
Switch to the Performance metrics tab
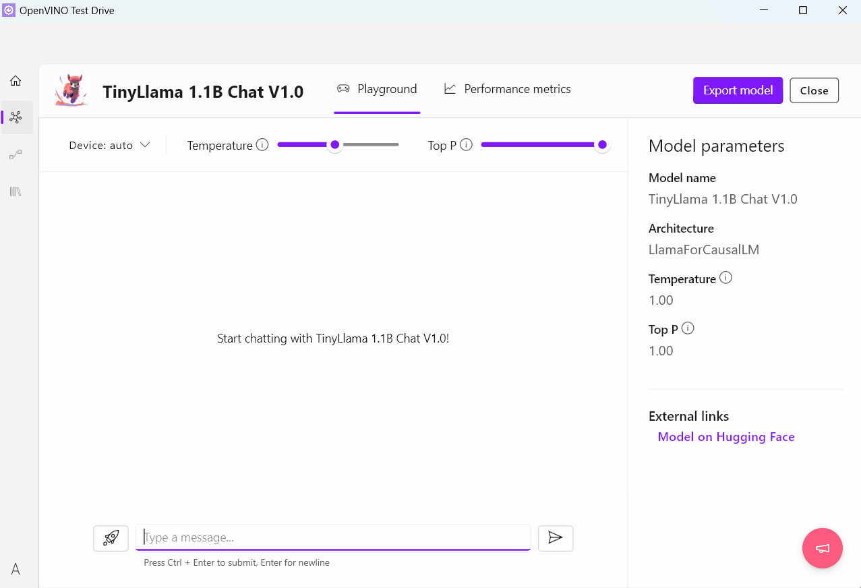tap(507, 88)
